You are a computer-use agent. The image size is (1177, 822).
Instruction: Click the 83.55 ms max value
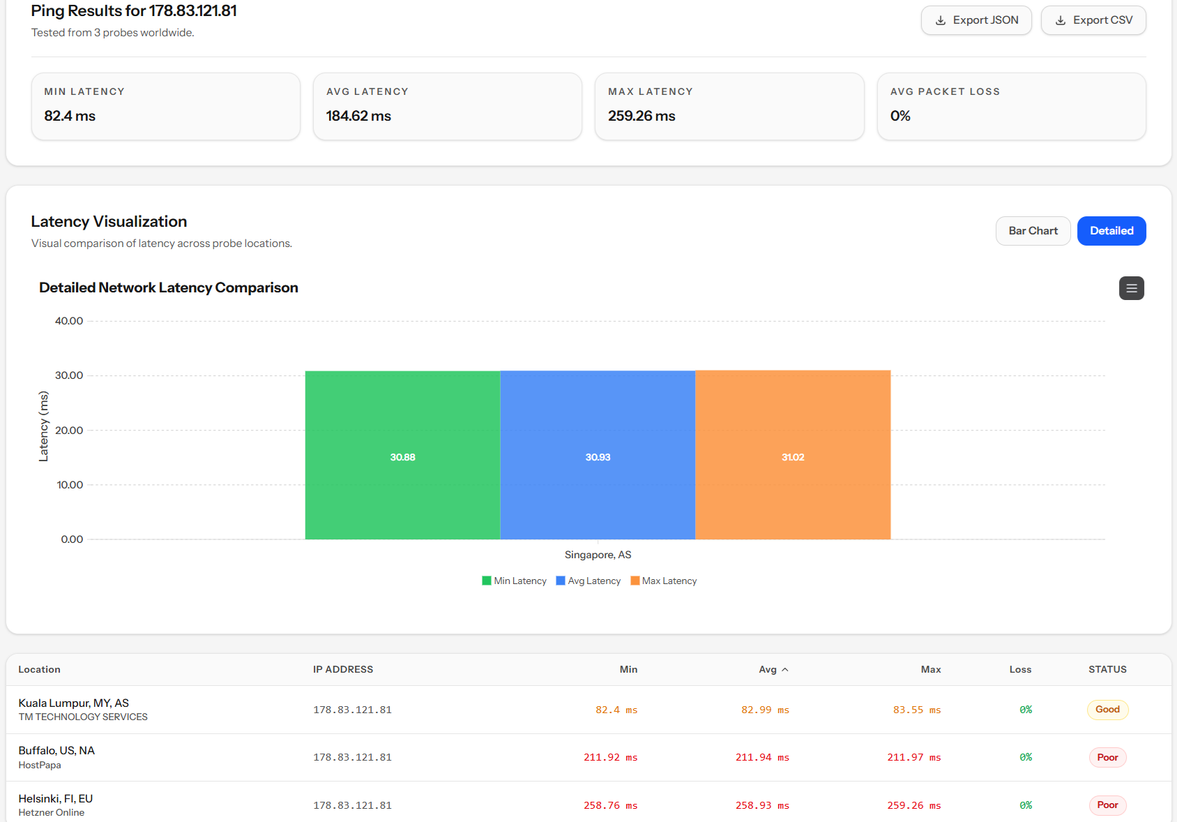[x=917, y=710]
